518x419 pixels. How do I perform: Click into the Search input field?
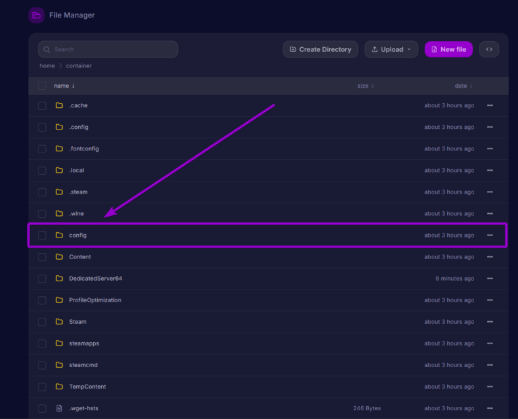click(108, 49)
